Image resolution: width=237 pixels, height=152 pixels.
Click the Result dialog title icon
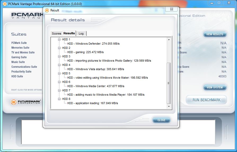tap(47, 10)
